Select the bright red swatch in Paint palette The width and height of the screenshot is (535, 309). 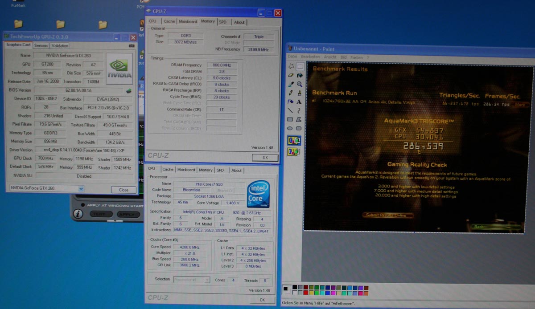pyautogui.click(x=306, y=293)
